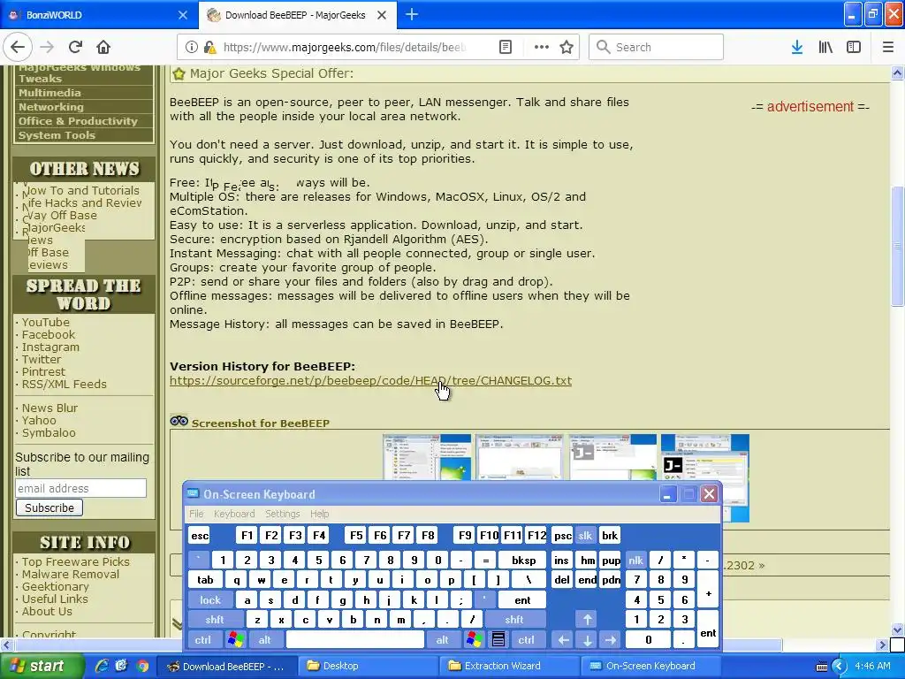Viewport: 905px width, 679px height.
Task: Click the tab key on keyboard
Action: click(x=205, y=580)
